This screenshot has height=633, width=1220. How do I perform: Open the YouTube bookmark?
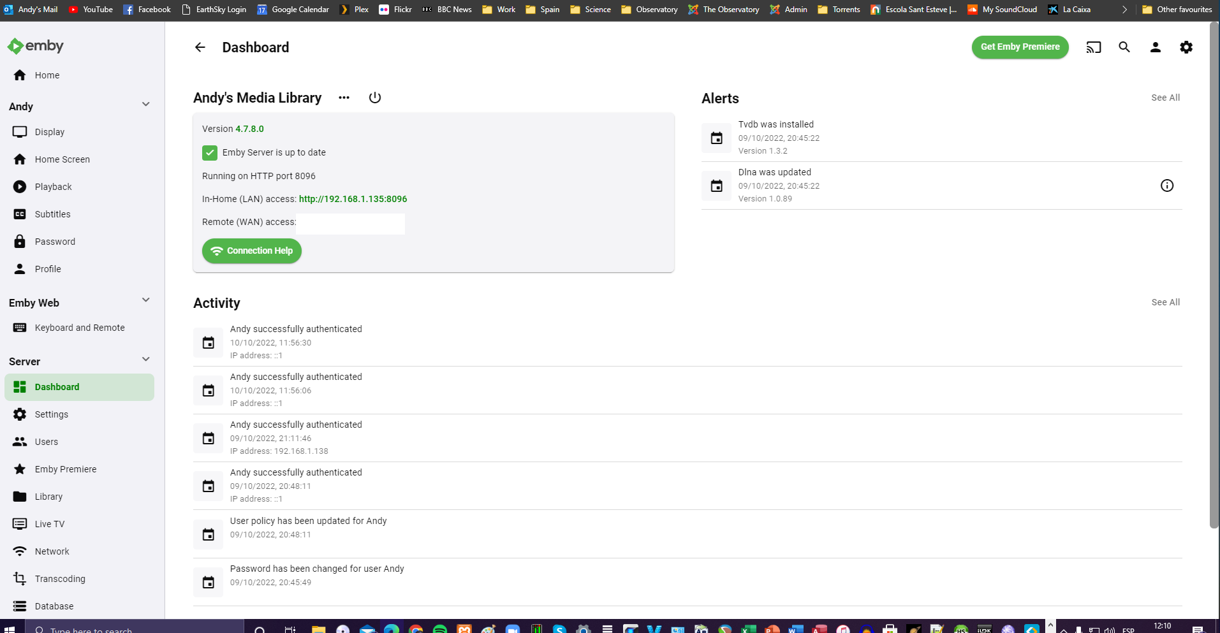(x=91, y=10)
